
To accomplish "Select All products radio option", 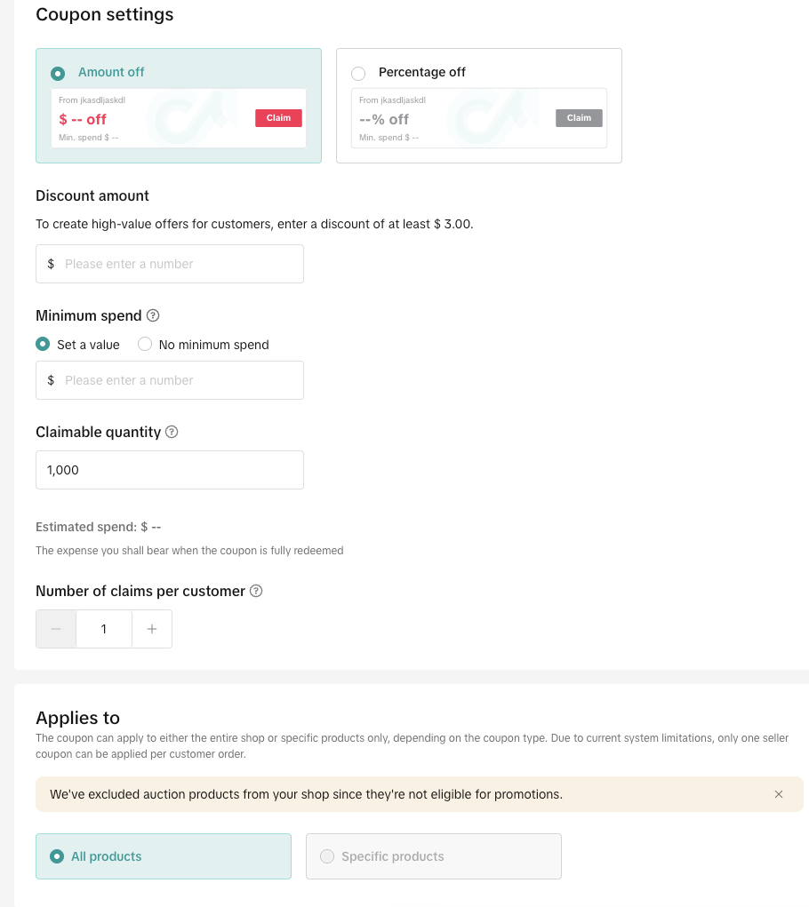I will point(58,856).
